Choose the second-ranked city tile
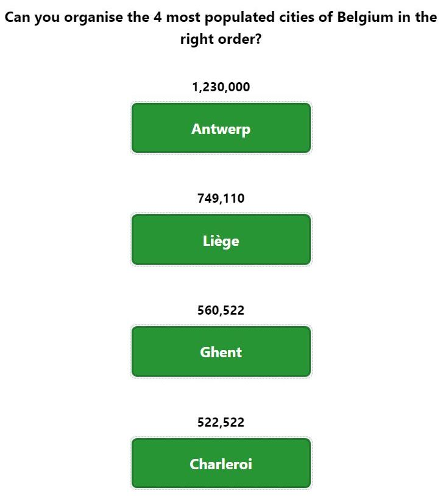Image resolution: width=443 pixels, height=496 pixels. (x=221, y=239)
